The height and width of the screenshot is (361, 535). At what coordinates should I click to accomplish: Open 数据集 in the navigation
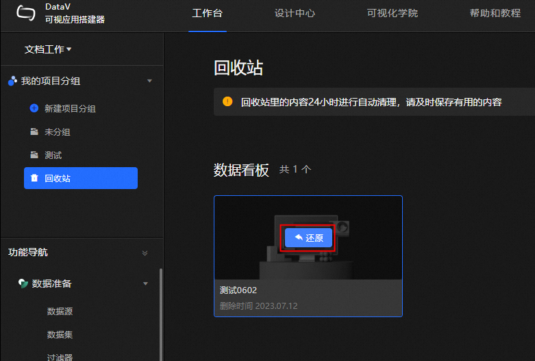pos(60,334)
